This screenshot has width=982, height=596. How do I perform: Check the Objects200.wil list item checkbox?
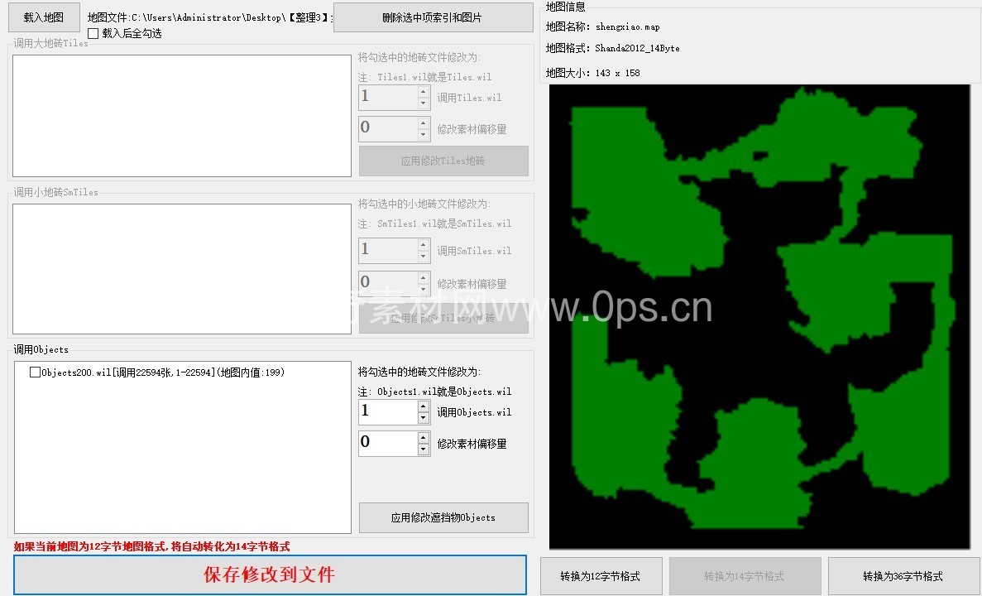[x=35, y=372]
